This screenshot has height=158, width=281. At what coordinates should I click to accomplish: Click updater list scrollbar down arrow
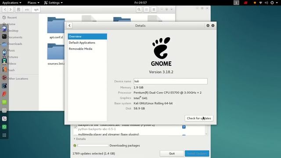(x=206, y=134)
